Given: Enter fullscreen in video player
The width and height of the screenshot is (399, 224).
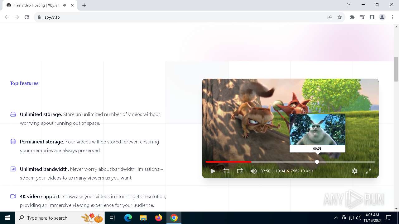Looking at the screenshot, I should click(368, 171).
